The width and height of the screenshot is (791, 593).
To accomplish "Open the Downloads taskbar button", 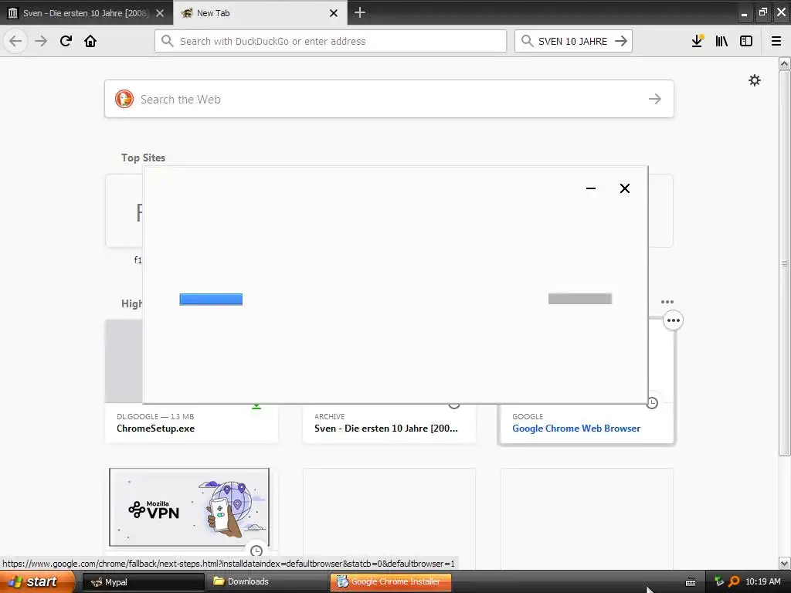I will pyautogui.click(x=266, y=582).
